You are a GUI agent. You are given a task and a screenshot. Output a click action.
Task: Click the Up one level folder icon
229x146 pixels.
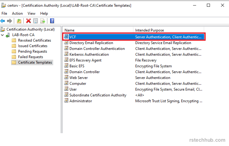click(x=19, y=21)
